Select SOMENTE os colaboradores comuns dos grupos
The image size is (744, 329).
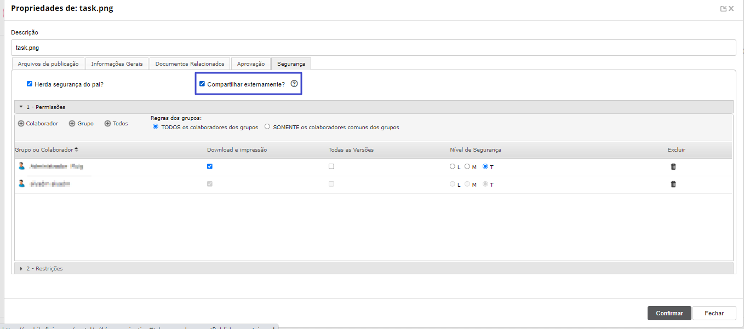click(x=267, y=126)
